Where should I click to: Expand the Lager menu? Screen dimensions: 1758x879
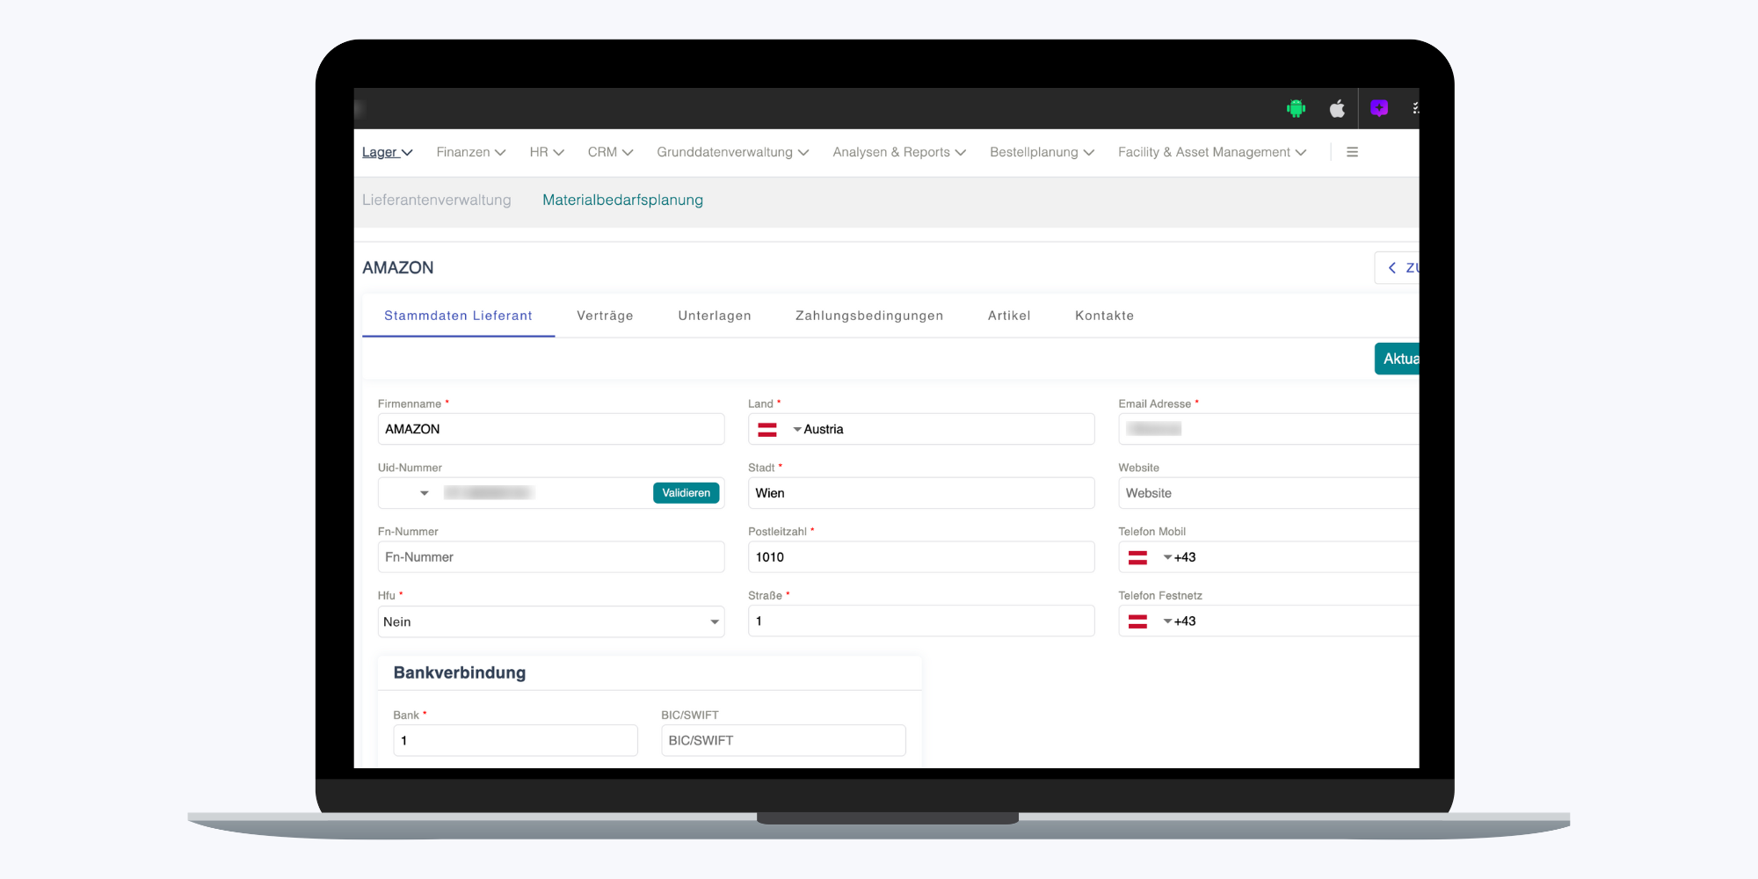pyautogui.click(x=387, y=152)
